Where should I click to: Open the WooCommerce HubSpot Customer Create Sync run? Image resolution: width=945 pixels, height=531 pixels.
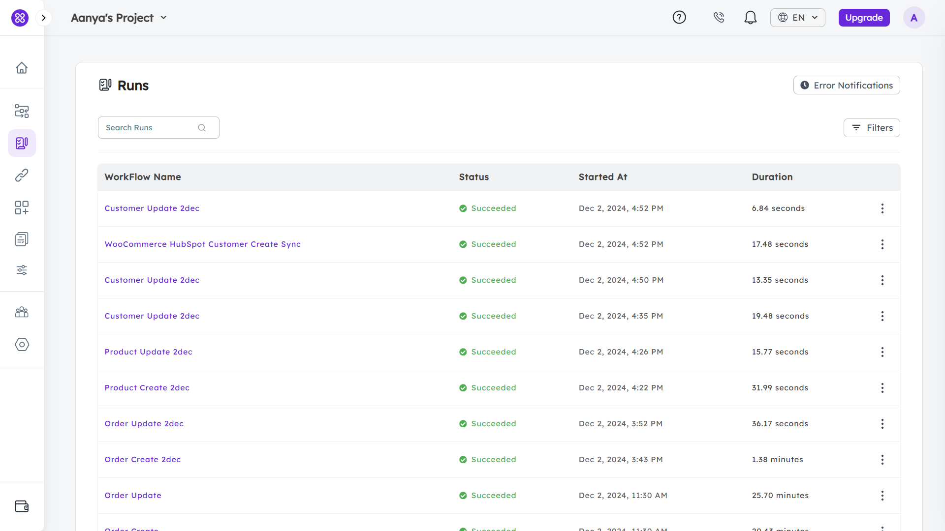[202, 244]
